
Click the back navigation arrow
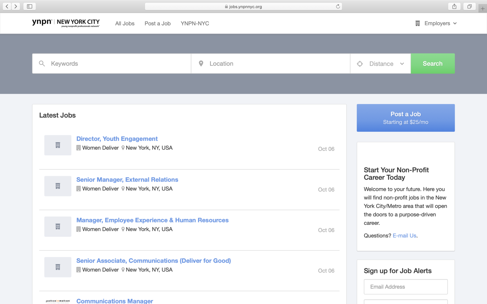click(7, 6)
